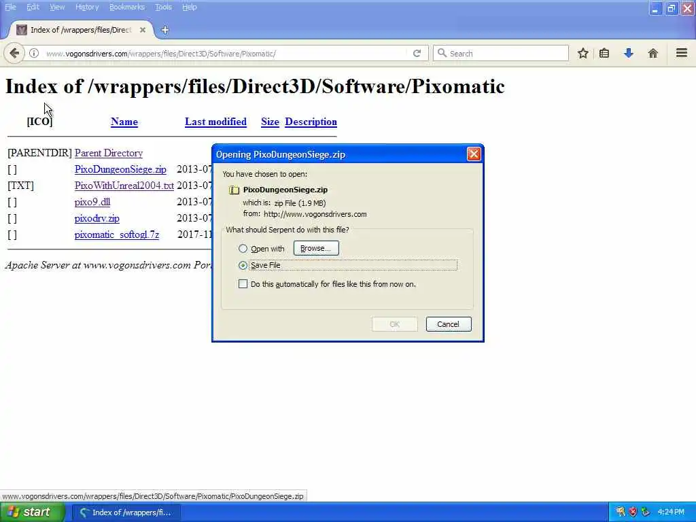Select the Index of /wrappers/files tab

80,30
